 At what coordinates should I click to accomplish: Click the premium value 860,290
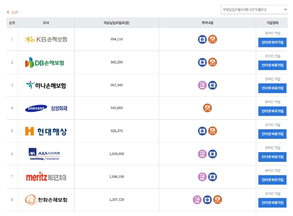click(117, 62)
